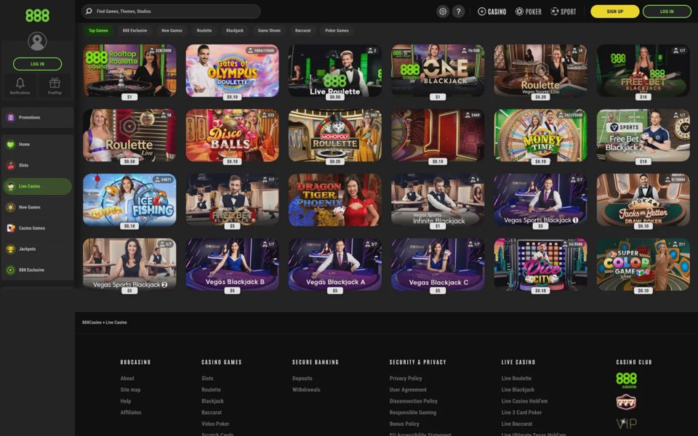The height and width of the screenshot is (436, 698).
Task: Focus the Find Games search field
Action: tap(171, 11)
